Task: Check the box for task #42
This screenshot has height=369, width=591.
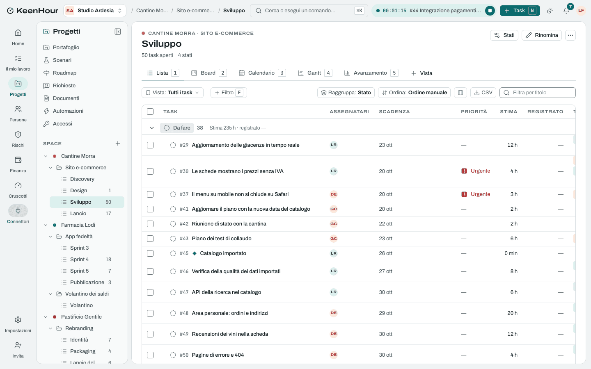Action: point(150,224)
